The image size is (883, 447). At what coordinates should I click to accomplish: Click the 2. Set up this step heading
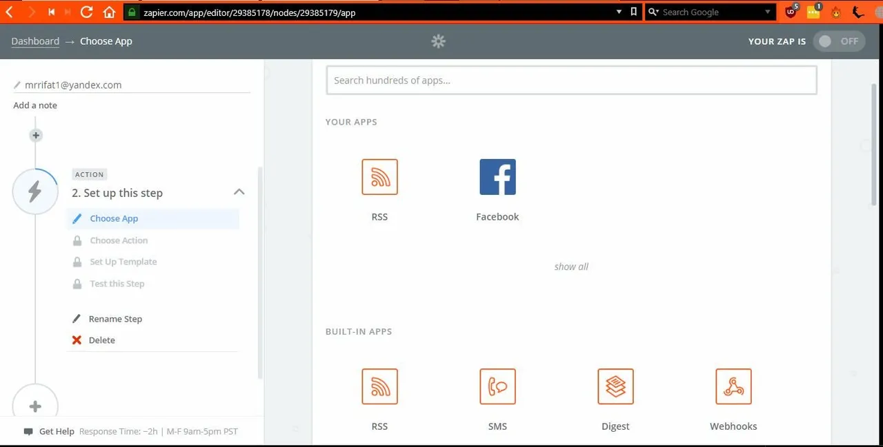click(117, 193)
